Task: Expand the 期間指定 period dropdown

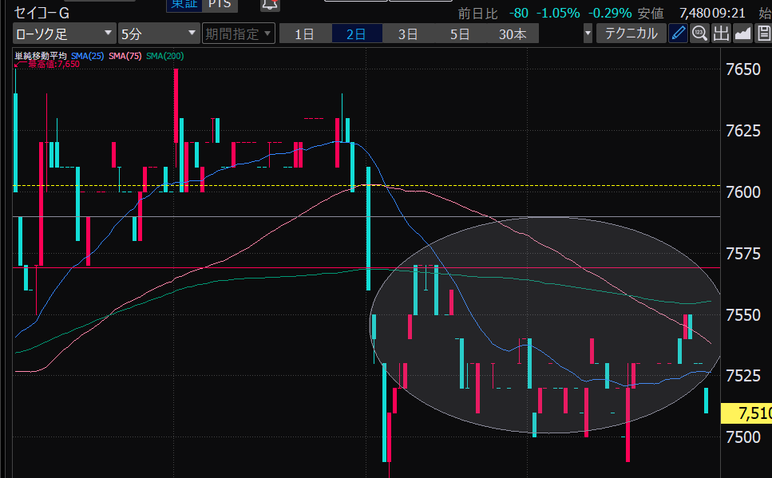Action: (x=238, y=34)
